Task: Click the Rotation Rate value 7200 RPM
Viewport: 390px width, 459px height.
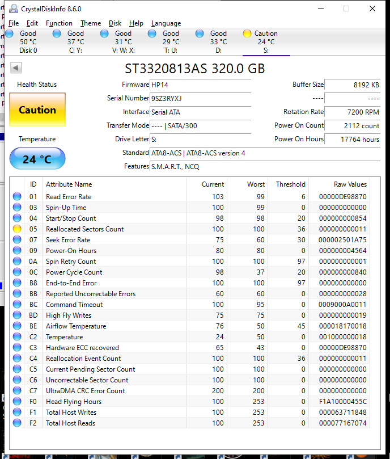Action: [352, 112]
